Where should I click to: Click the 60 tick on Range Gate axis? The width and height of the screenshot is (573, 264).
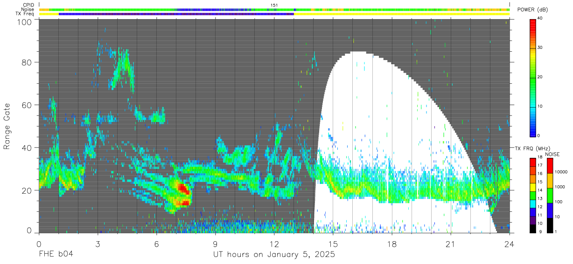tap(27, 105)
